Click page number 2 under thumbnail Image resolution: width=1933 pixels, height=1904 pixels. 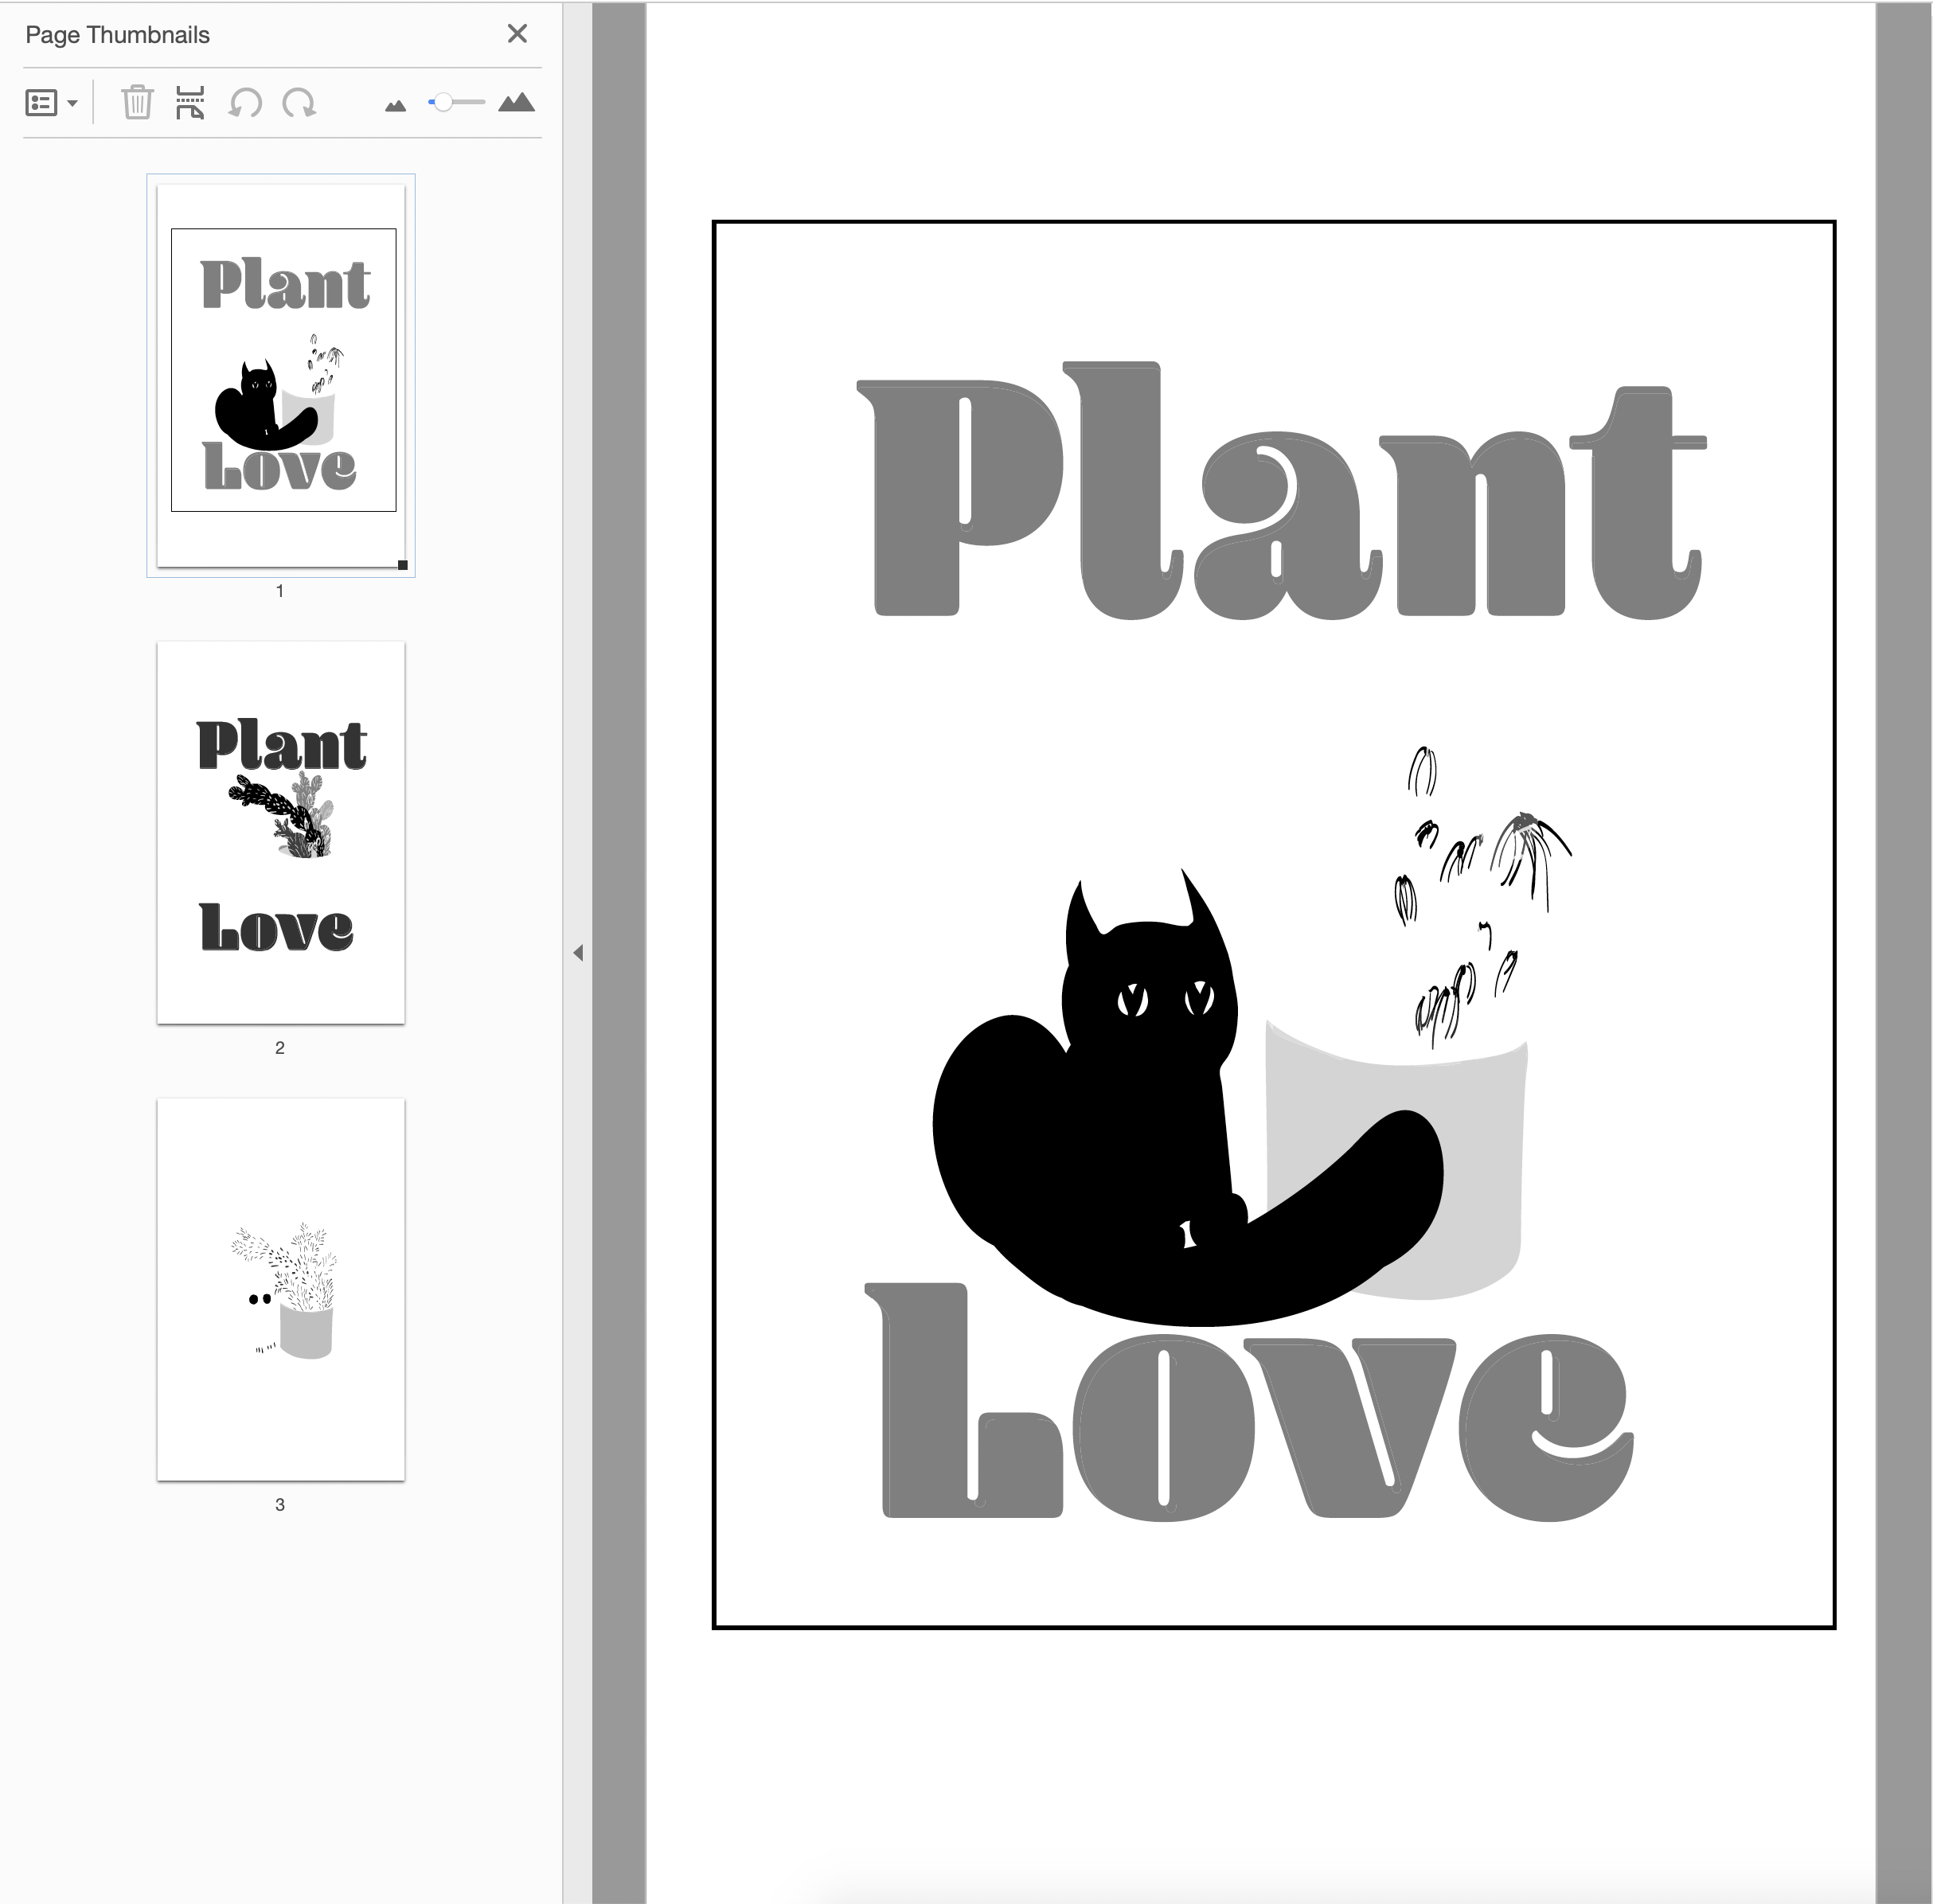tap(280, 1048)
